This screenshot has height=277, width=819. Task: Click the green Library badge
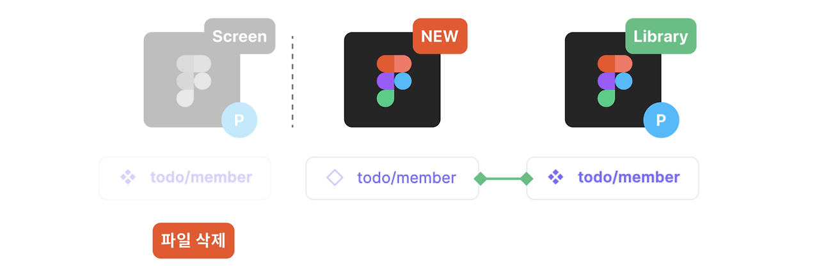pyautogui.click(x=660, y=36)
